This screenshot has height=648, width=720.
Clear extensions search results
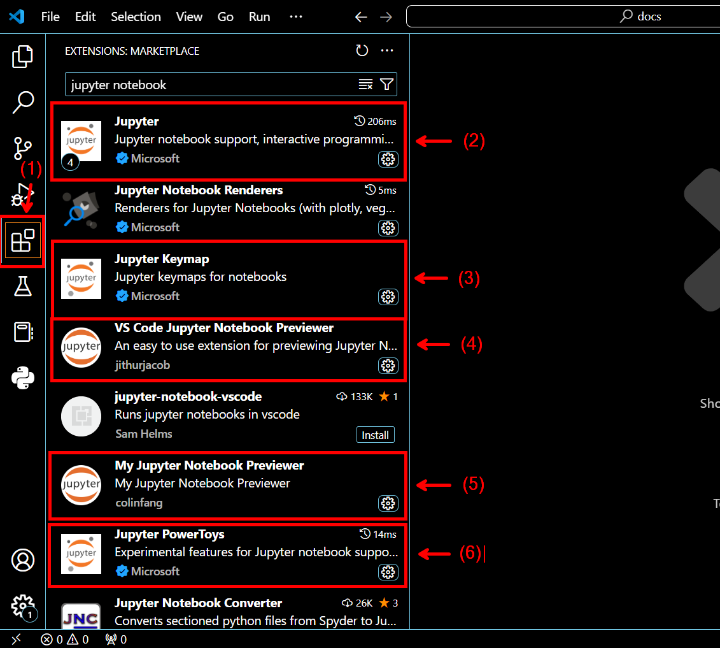(365, 84)
